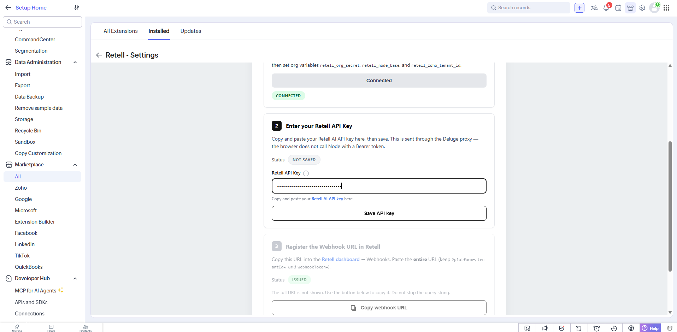This screenshot has height=332, width=677.
Task: Click the Setup Home link
Action: tap(31, 7)
